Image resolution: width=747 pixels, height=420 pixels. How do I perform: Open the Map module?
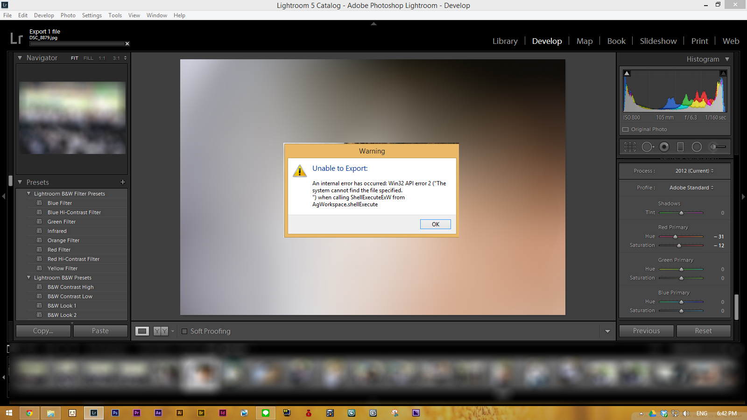585,41
